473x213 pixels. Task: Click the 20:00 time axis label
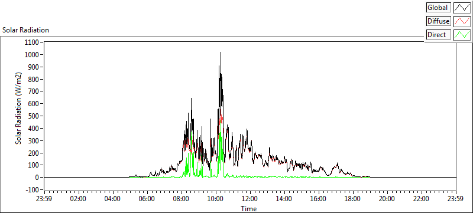[x=387, y=199]
